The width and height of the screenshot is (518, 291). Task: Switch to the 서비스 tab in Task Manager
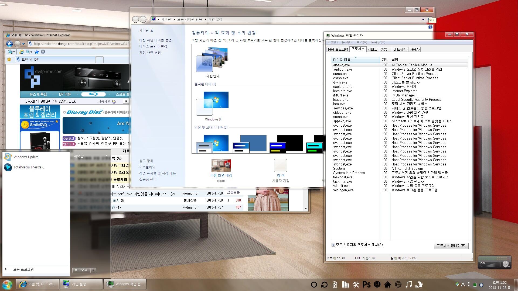click(x=372, y=49)
